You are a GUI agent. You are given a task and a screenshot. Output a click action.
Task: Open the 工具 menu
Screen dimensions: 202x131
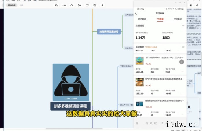point(24,1)
